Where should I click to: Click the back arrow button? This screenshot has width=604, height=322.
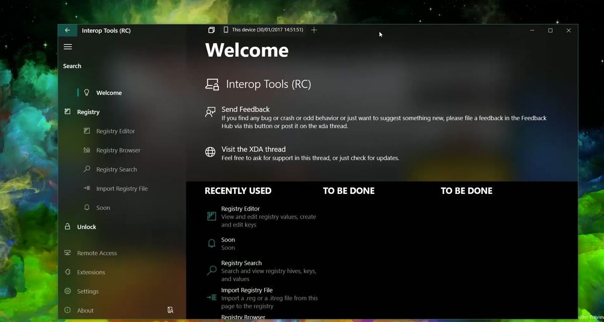tap(67, 30)
